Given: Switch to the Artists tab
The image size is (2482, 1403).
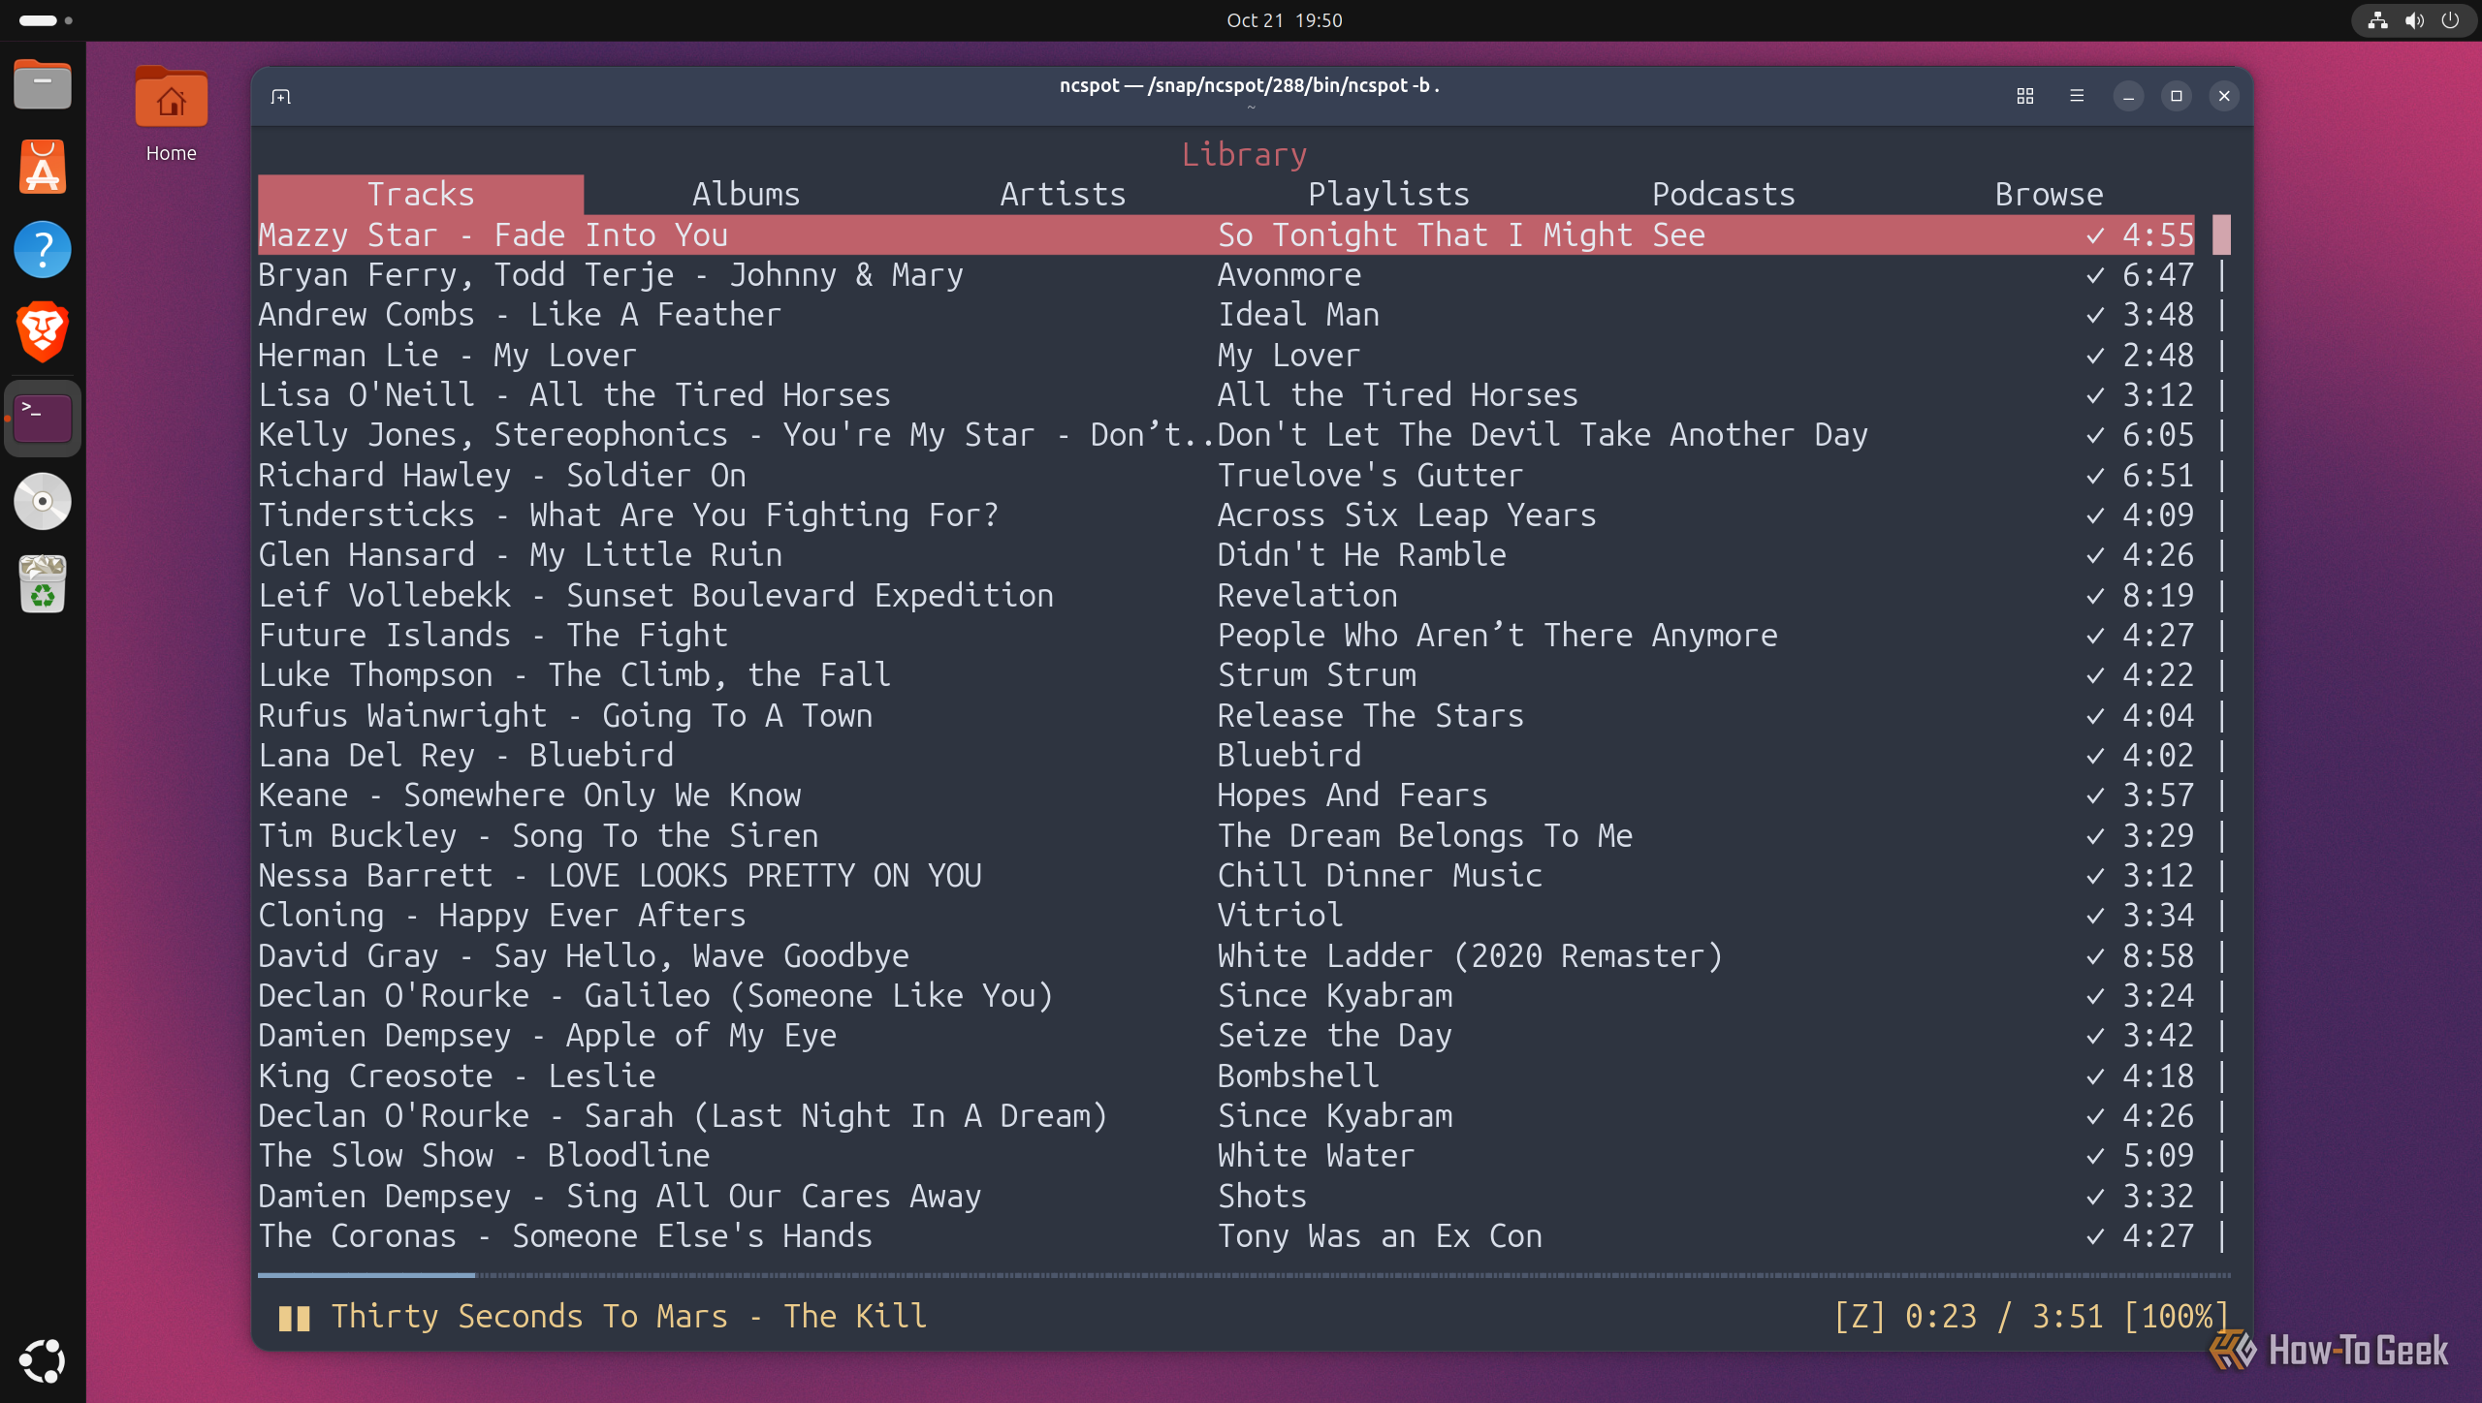Looking at the screenshot, I should click(x=1063, y=194).
